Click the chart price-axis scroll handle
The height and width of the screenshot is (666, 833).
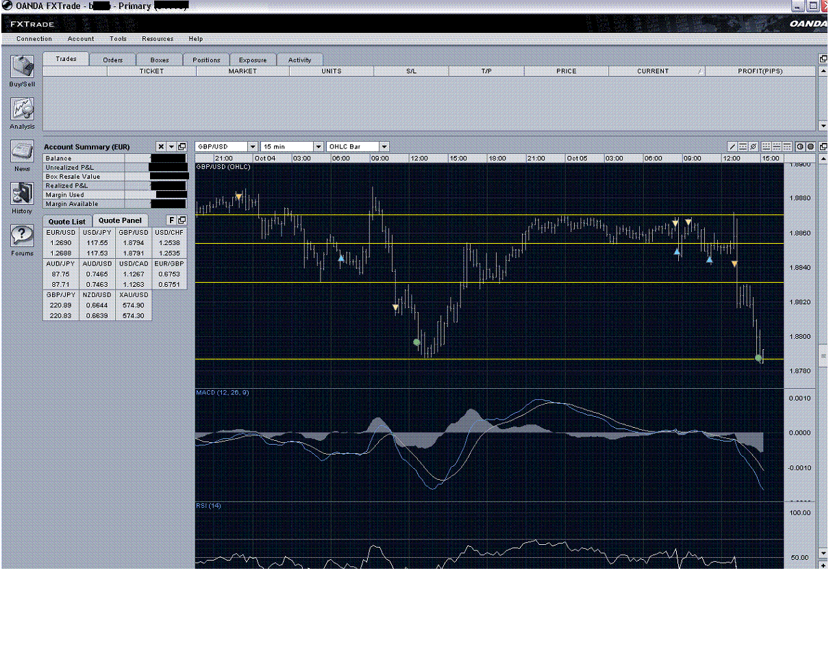pyautogui.click(x=823, y=355)
